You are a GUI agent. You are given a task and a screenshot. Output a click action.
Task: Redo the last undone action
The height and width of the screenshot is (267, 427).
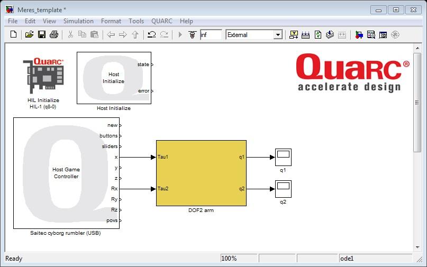pos(164,34)
